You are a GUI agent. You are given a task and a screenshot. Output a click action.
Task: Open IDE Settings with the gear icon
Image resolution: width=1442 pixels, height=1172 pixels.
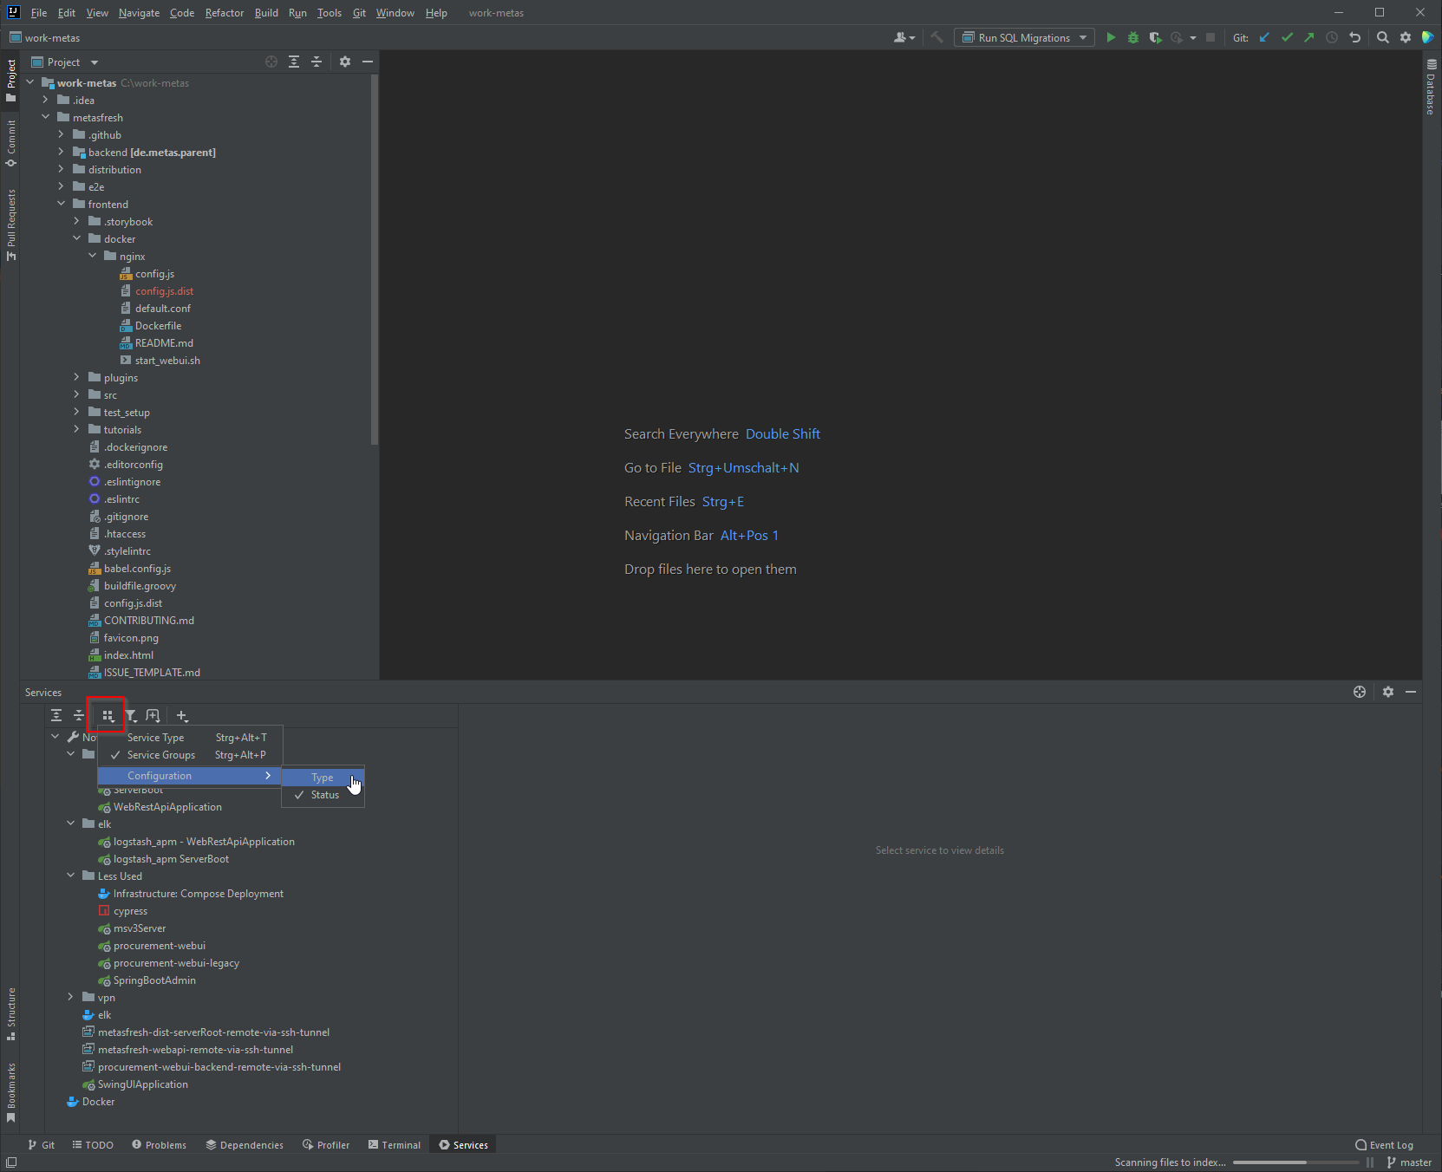[1406, 37]
